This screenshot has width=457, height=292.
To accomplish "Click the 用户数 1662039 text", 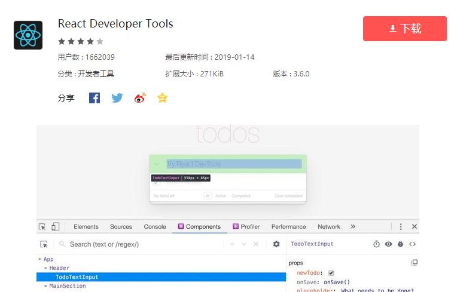I will (86, 57).
